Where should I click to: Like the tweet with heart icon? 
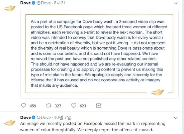point(74,105)
